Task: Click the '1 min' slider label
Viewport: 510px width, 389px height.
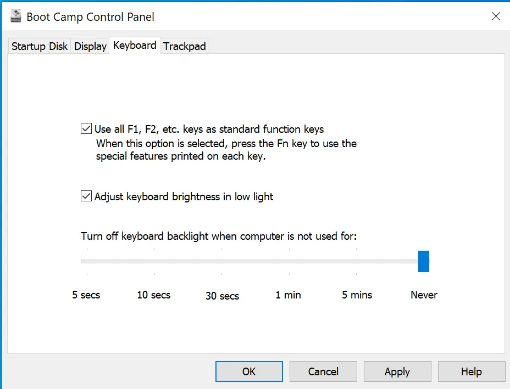Action: (x=289, y=295)
